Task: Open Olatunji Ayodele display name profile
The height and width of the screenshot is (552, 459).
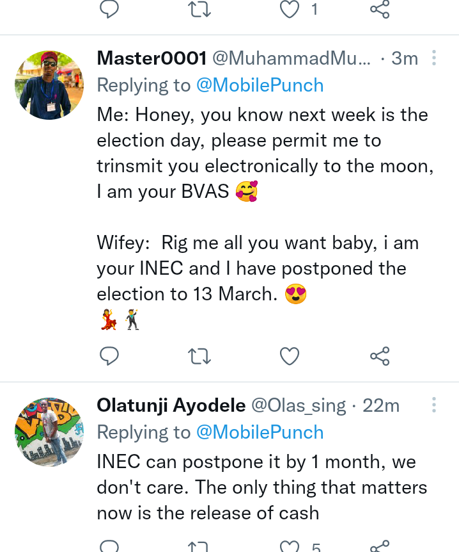Action: [171, 405]
